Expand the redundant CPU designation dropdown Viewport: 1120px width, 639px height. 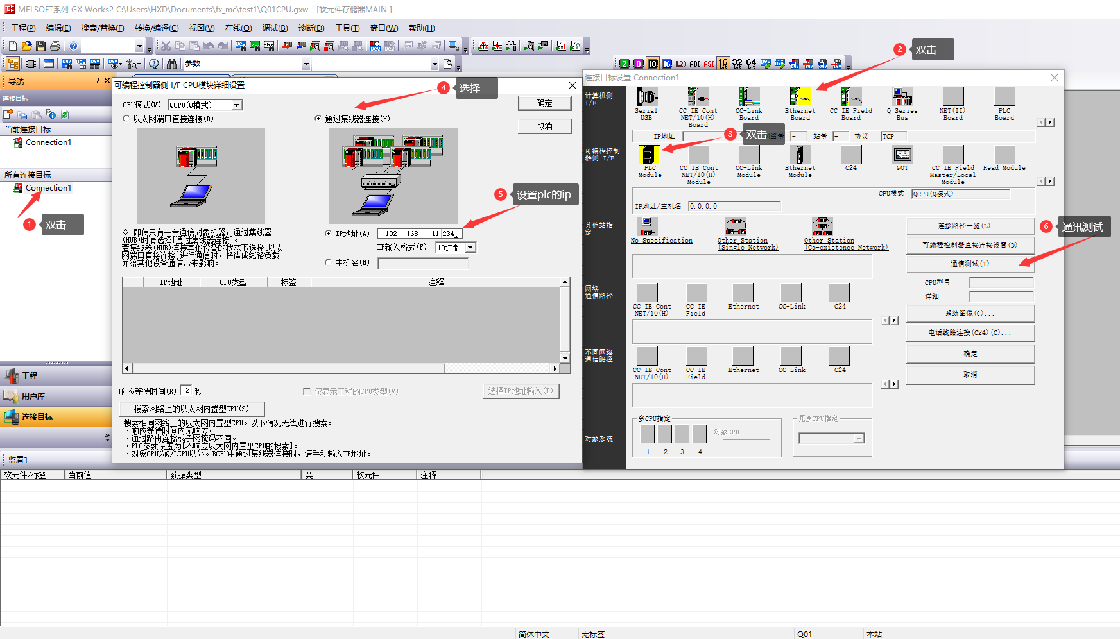coord(858,439)
